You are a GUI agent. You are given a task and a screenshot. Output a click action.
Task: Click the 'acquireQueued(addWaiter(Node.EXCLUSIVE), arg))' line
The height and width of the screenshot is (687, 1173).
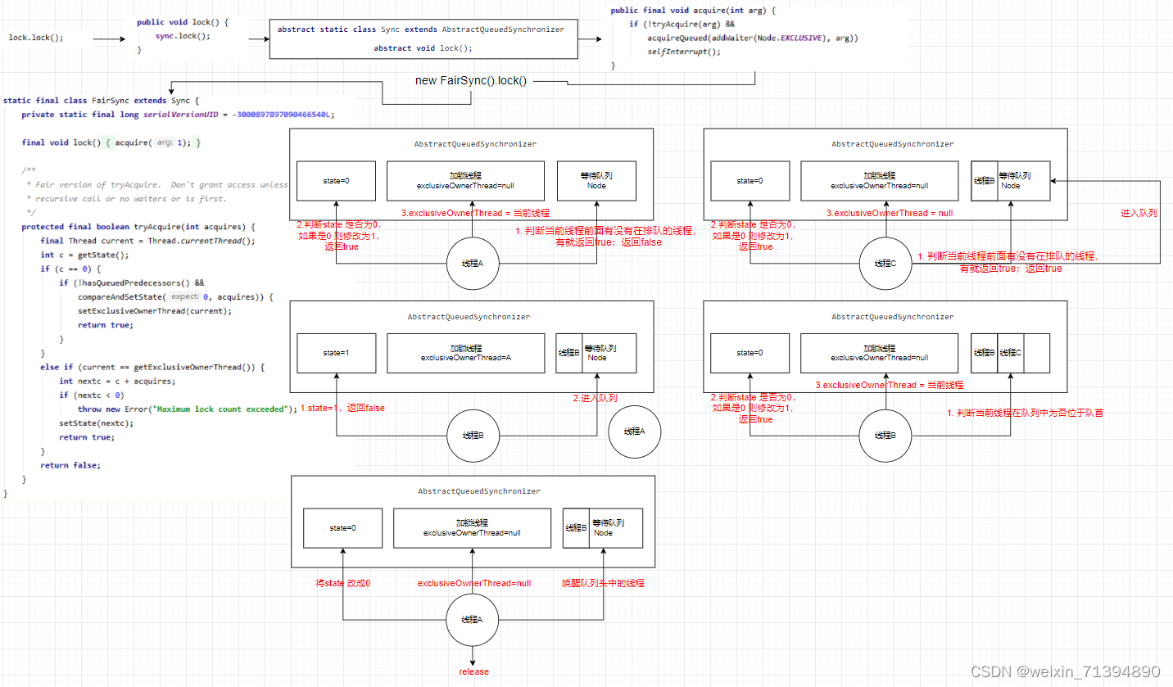coord(752,38)
